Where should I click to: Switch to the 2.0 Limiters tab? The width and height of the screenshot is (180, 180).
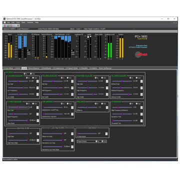pos(93,68)
